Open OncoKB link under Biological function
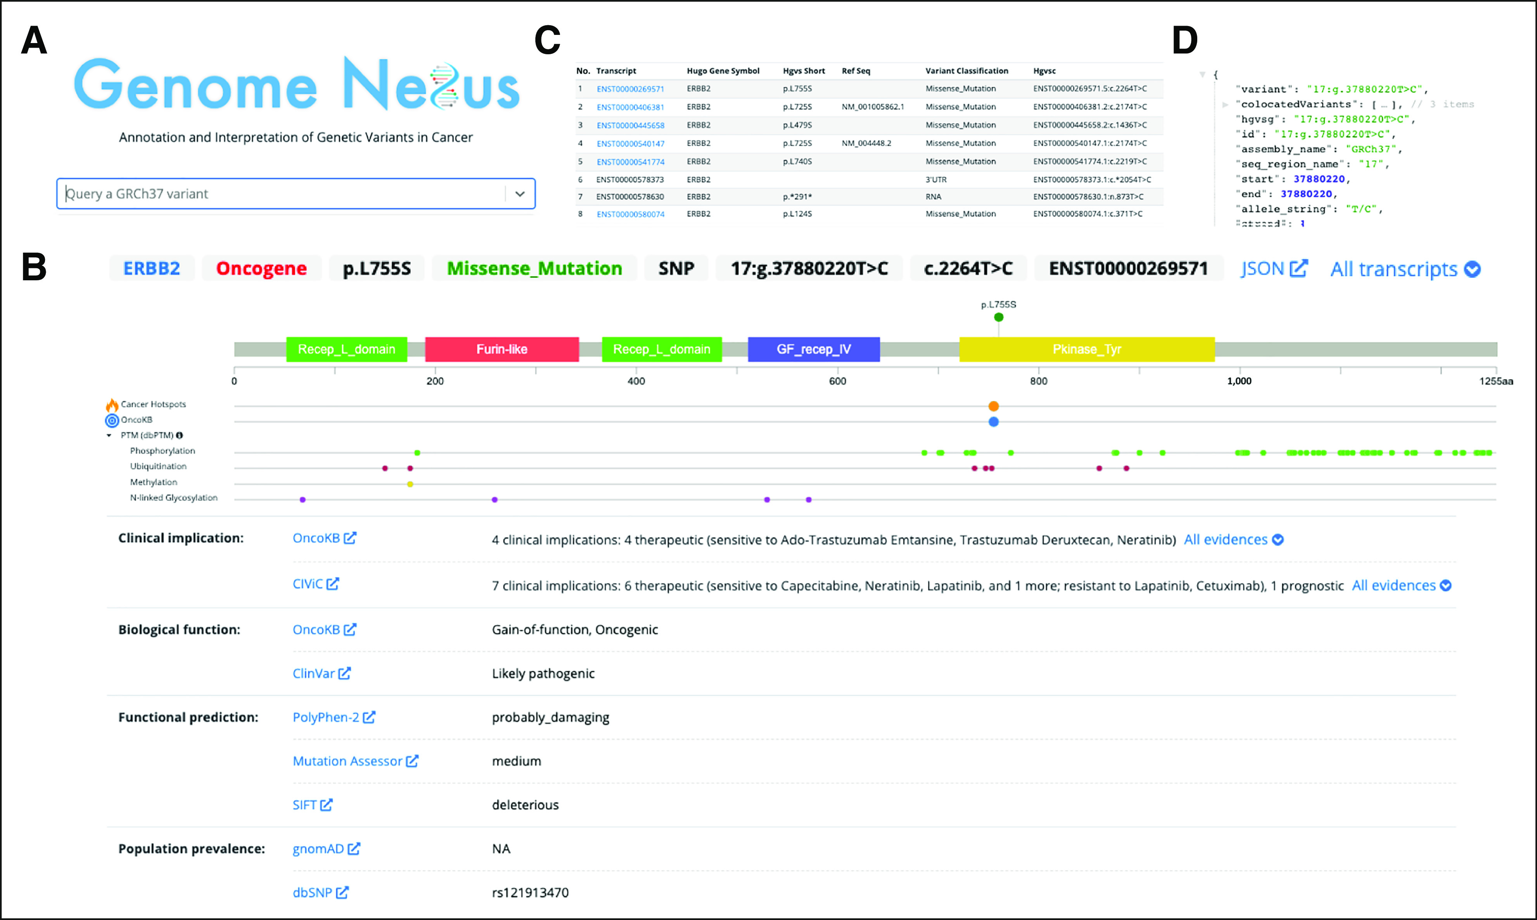Viewport: 1537px width, 920px height. pyautogui.click(x=316, y=630)
